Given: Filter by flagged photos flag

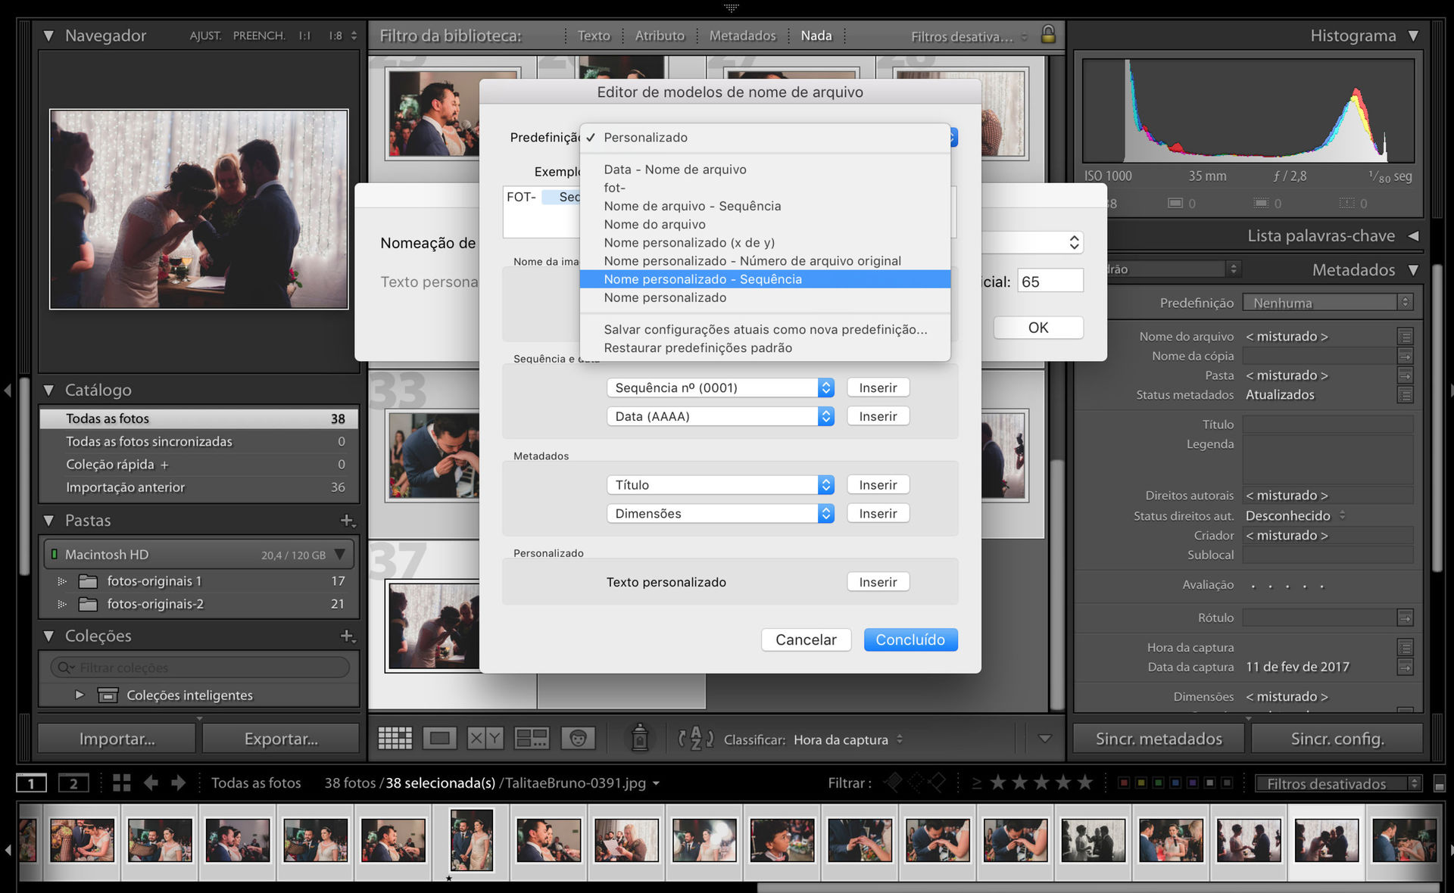Looking at the screenshot, I should (894, 783).
